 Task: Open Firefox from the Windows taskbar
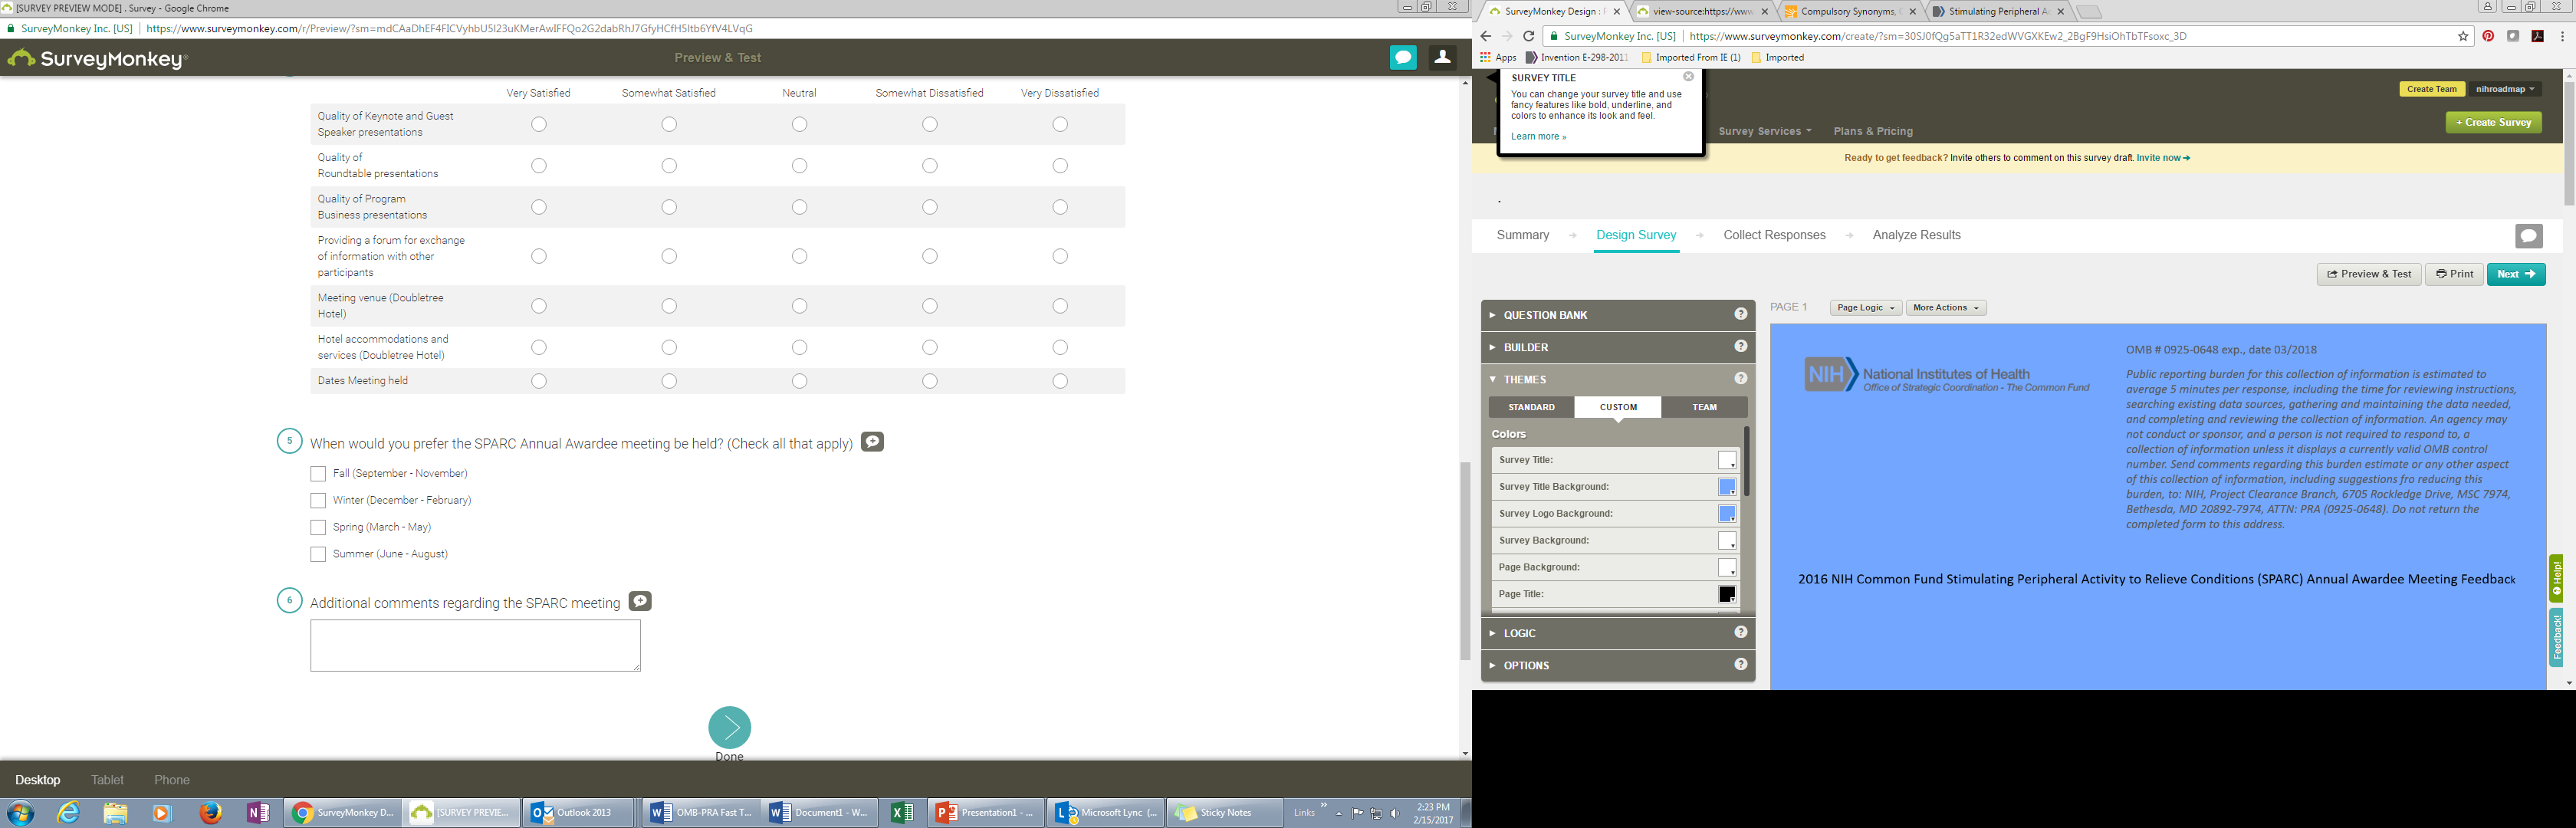210,812
